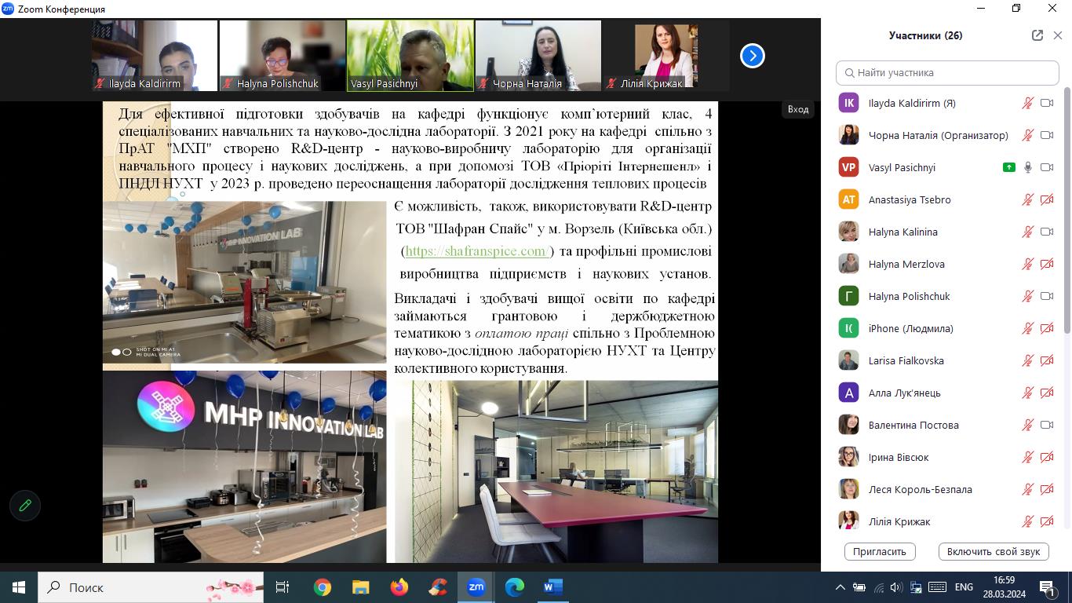Viewport: 1072px width, 603px height.
Task: Open Microsoft Word from the taskbar
Action: pyautogui.click(x=552, y=587)
